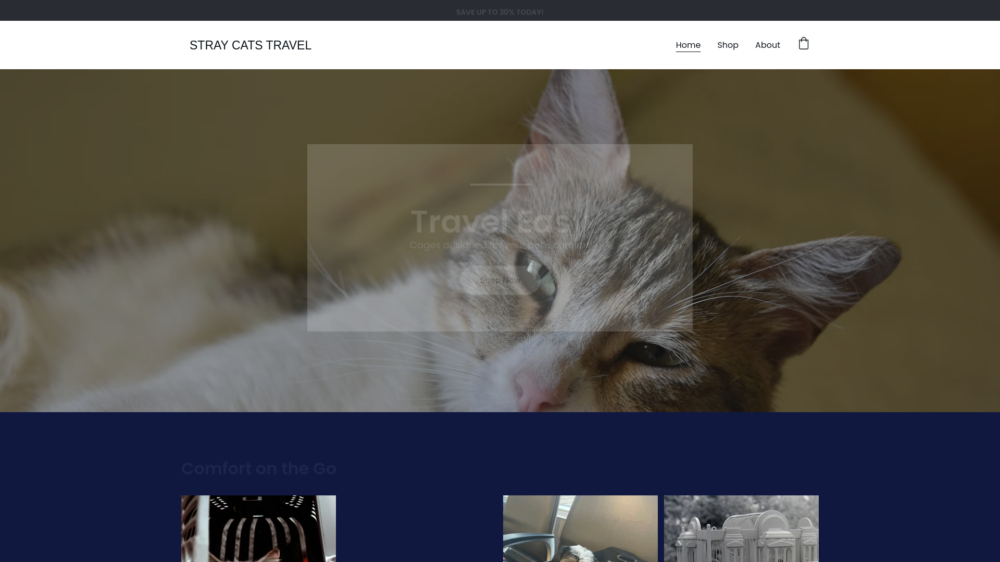The image size is (1000, 562).
Task: Open the About nav link
Action: tap(768, 45)
